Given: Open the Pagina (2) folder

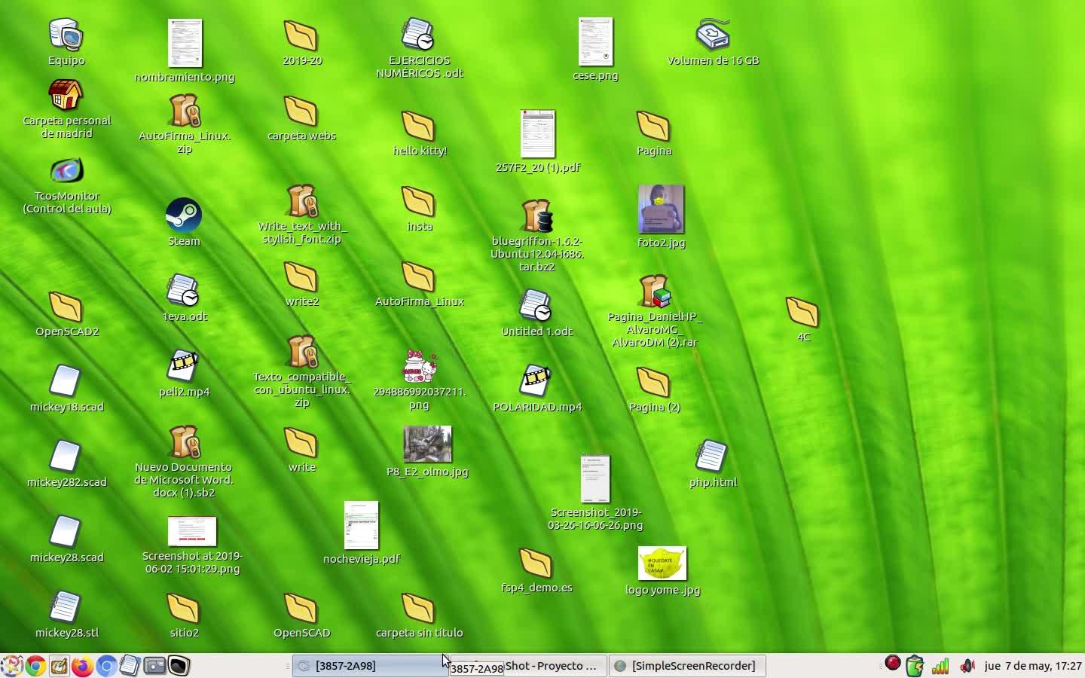Looking at the screenshot, I should (x=654, y=382).
